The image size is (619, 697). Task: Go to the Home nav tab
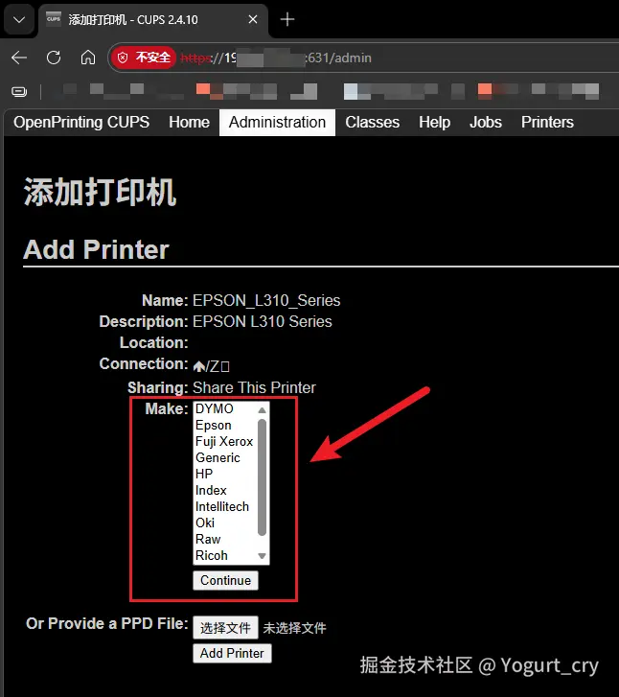[189, 123]
